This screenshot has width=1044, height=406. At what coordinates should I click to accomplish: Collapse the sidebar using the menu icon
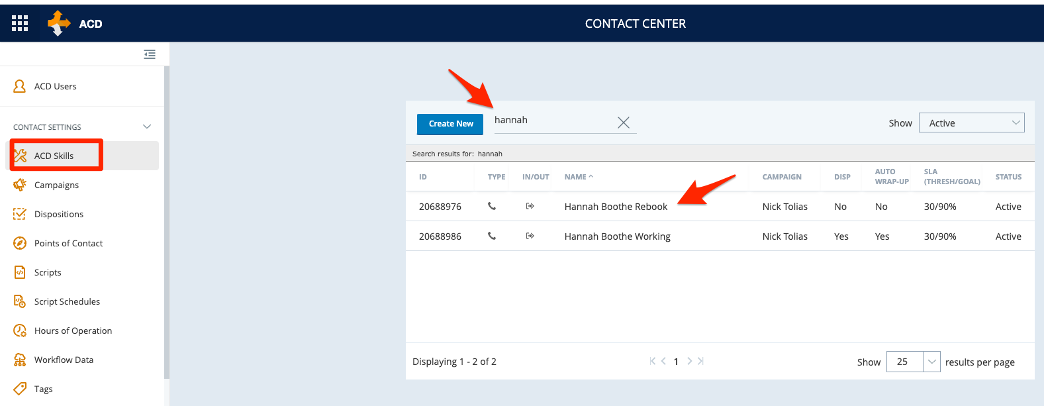pos(150,54)
